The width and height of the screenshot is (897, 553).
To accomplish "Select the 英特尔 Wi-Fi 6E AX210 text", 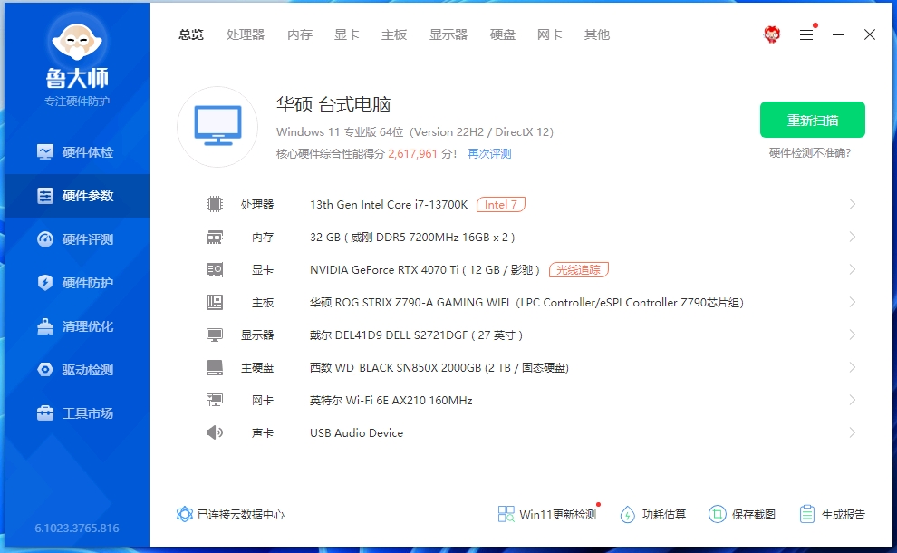I will click(x=391, y=400).
